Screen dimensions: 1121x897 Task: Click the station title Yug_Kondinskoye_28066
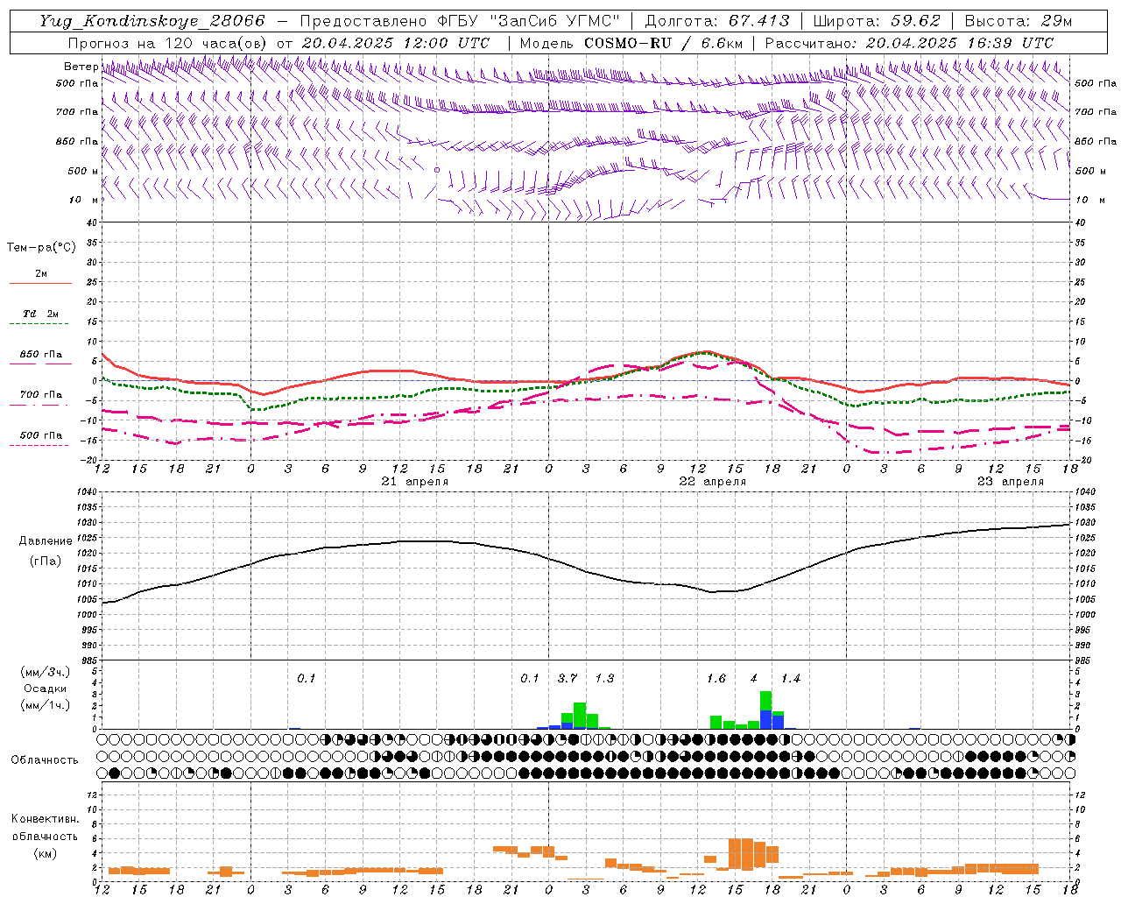coord(152,21)
